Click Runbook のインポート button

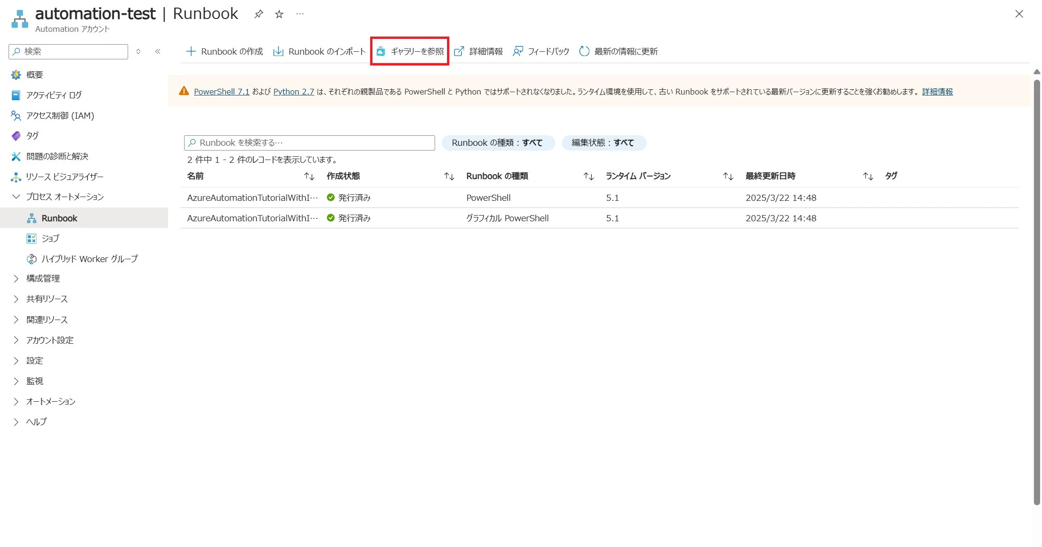pos(319,51)
